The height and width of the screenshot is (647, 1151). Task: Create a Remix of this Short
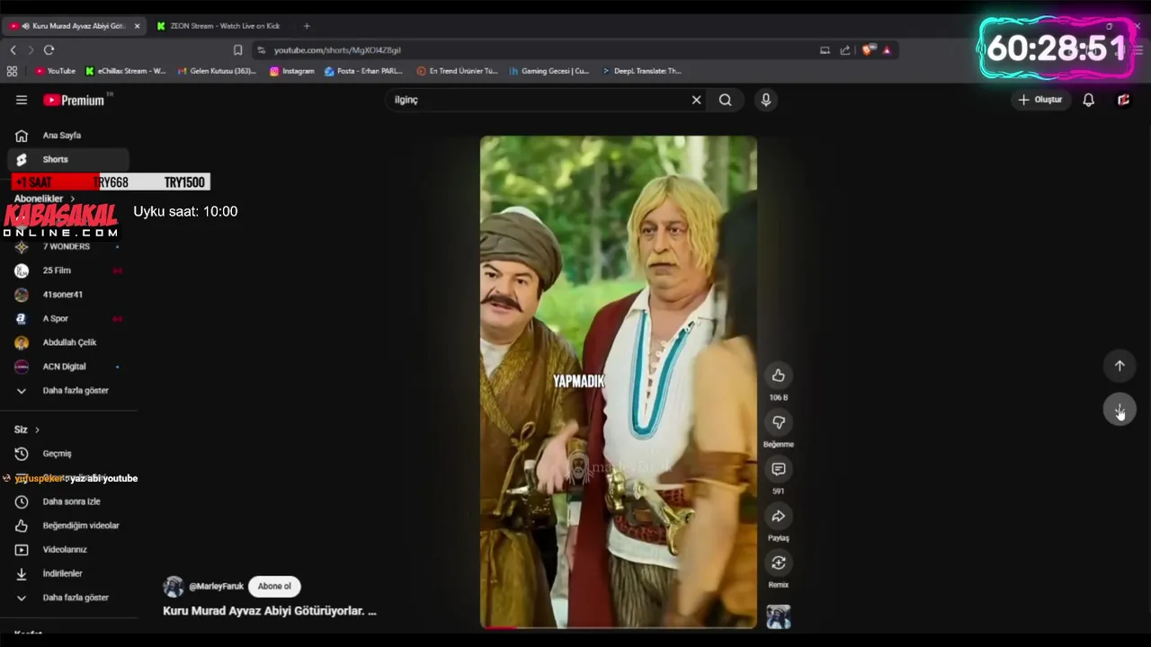pyautogui.click(x=778, y=563)
